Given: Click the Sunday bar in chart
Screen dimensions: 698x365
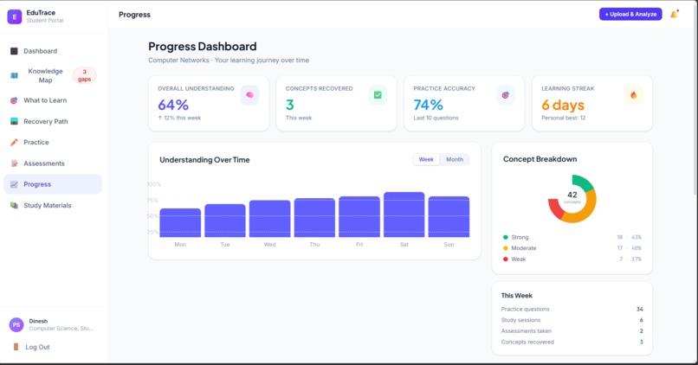Looking at the screenshot, I should click(449, 217).
